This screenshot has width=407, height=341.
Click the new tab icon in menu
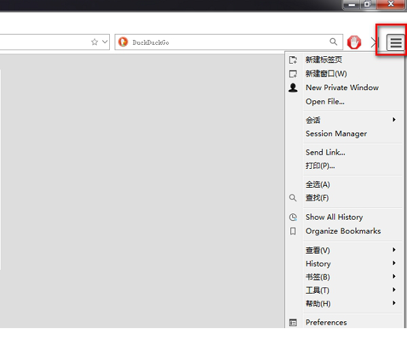[293, 60]
